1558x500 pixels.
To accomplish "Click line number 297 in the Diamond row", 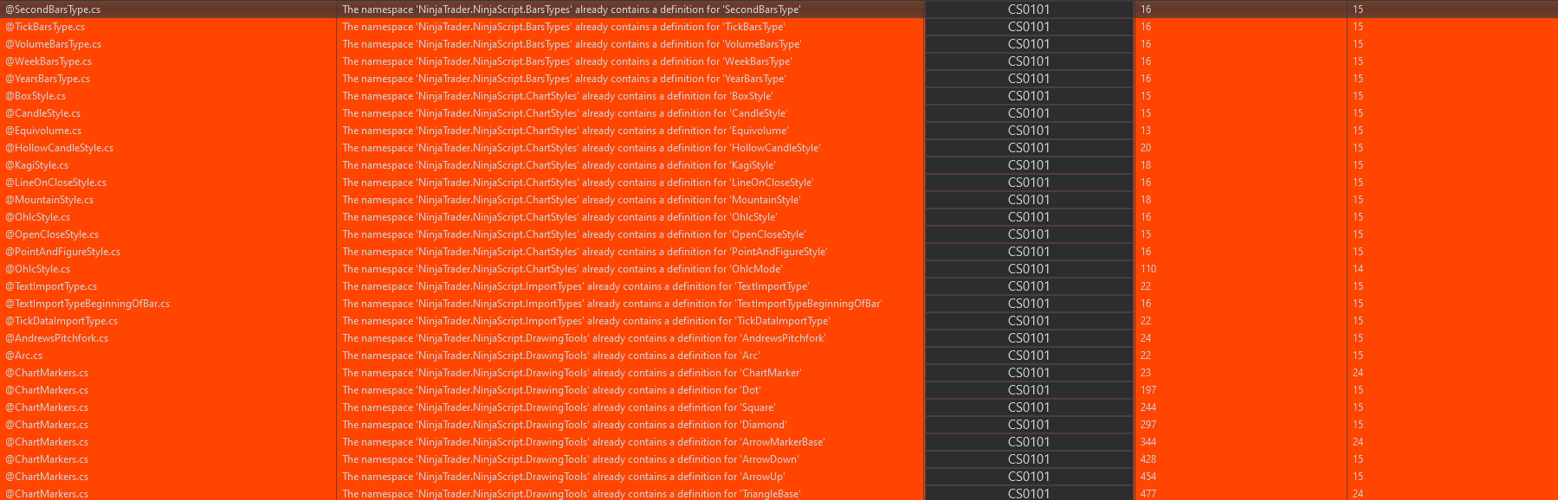I will [1148, 425].
